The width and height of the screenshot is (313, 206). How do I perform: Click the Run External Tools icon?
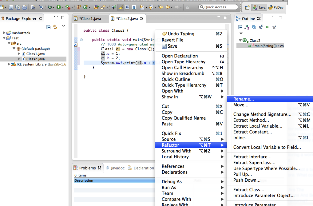pyautogui.click(x=68, y=7)
